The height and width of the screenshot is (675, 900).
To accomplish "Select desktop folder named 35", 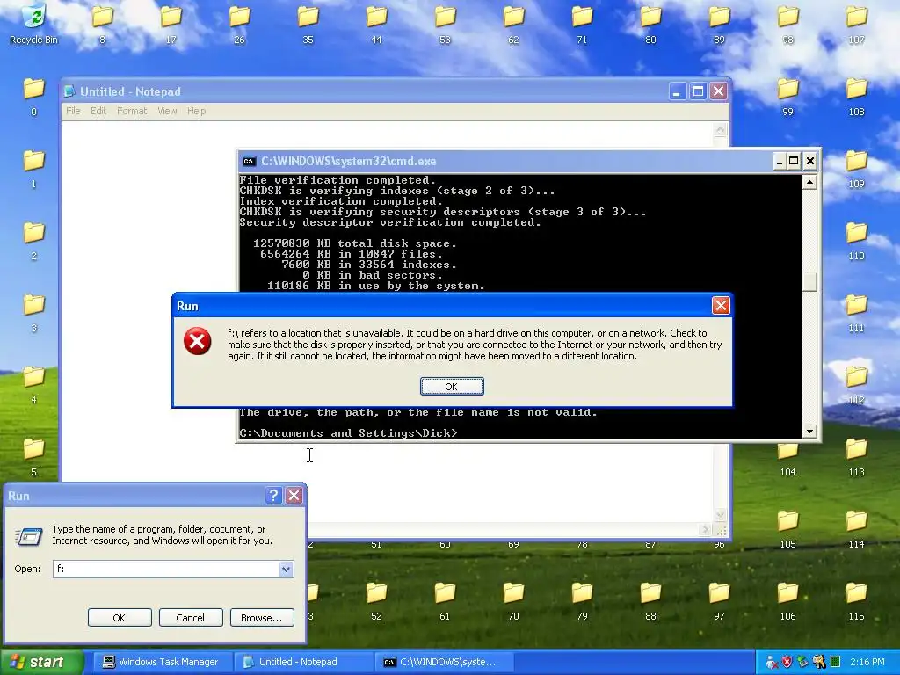I will pyautogui.click(x=308, y=24).
